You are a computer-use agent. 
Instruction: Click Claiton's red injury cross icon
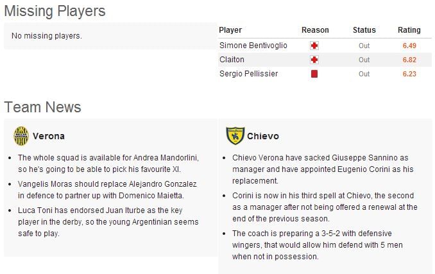(314, 60)
